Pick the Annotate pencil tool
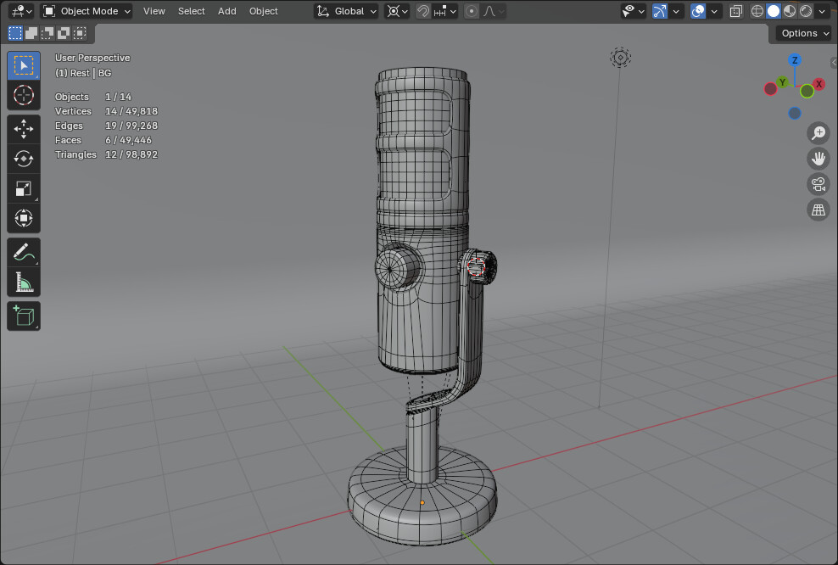838x565 pixels. [x=24, y=253]
